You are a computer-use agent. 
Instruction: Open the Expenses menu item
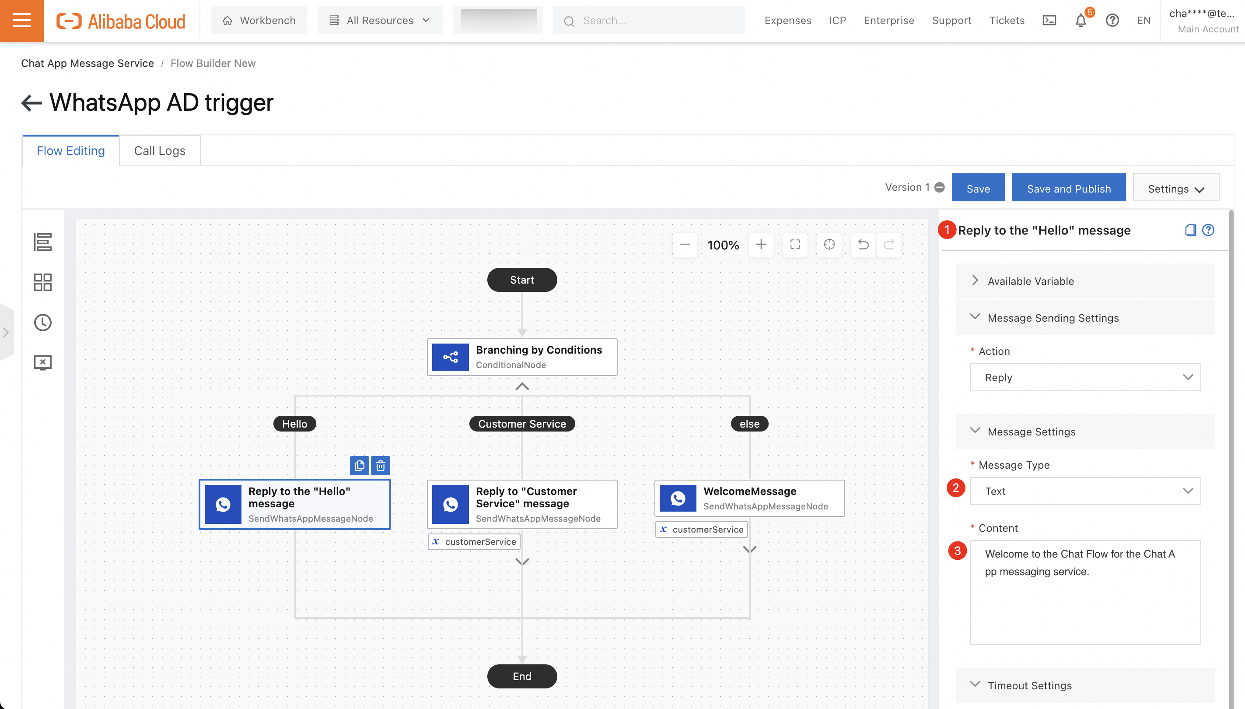(x=787, y=21)
